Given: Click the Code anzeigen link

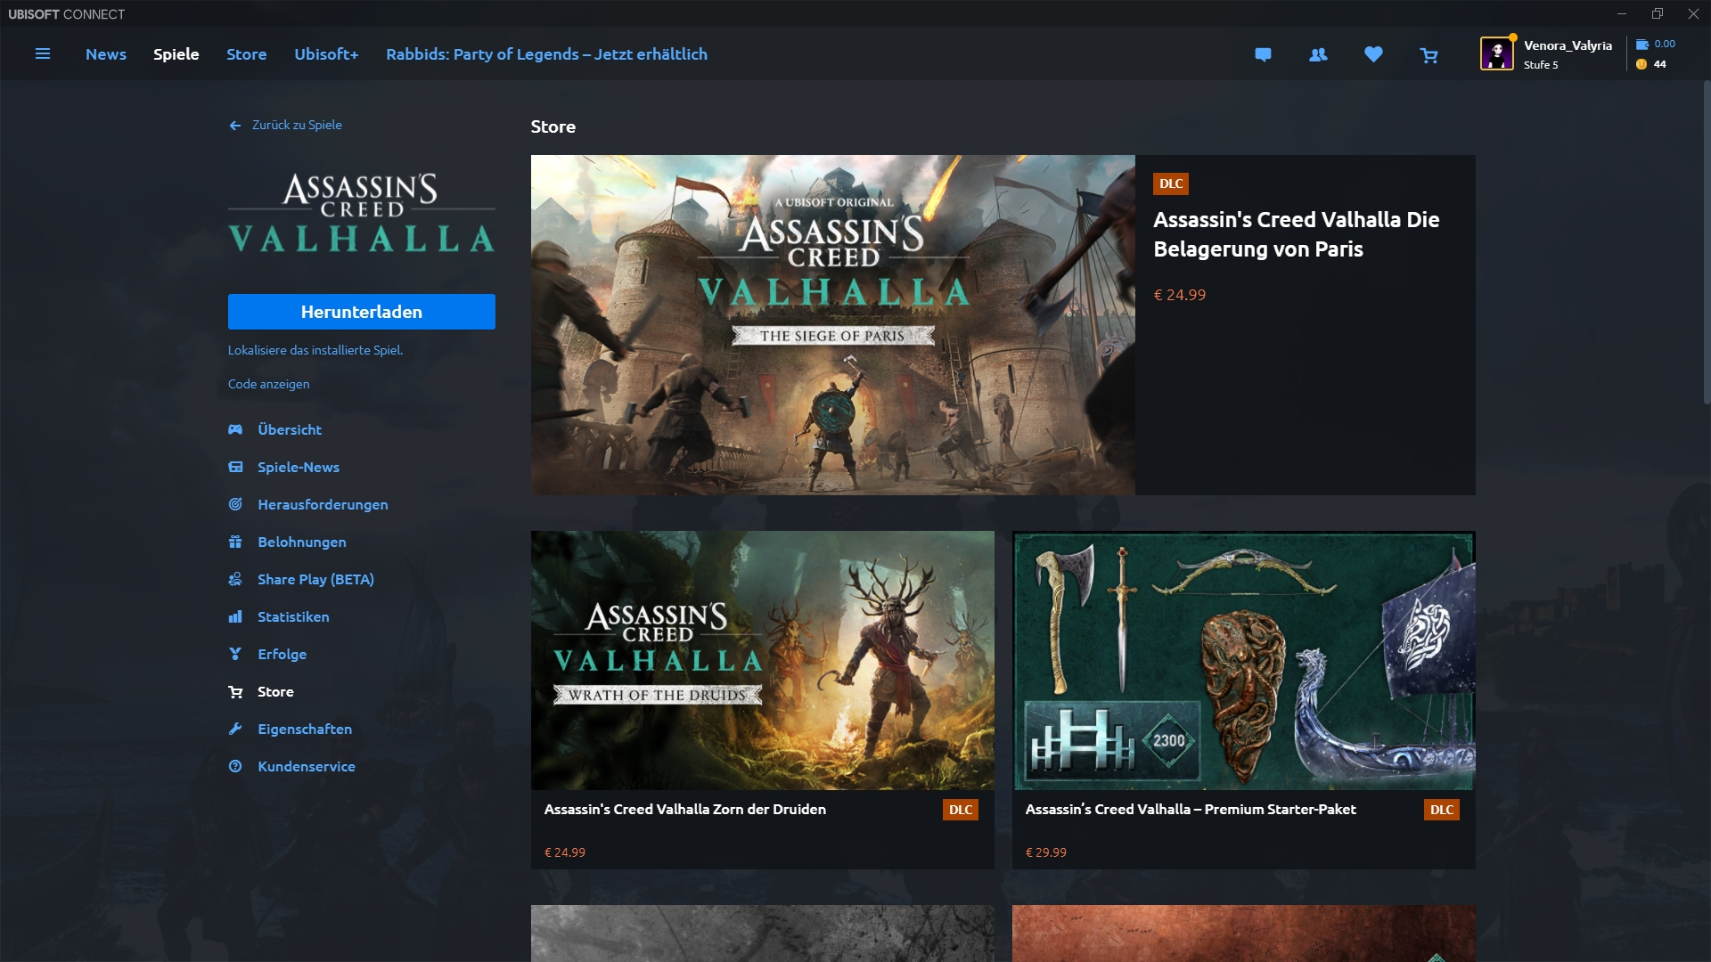Looking at the screenshot, I should point(269,384).
